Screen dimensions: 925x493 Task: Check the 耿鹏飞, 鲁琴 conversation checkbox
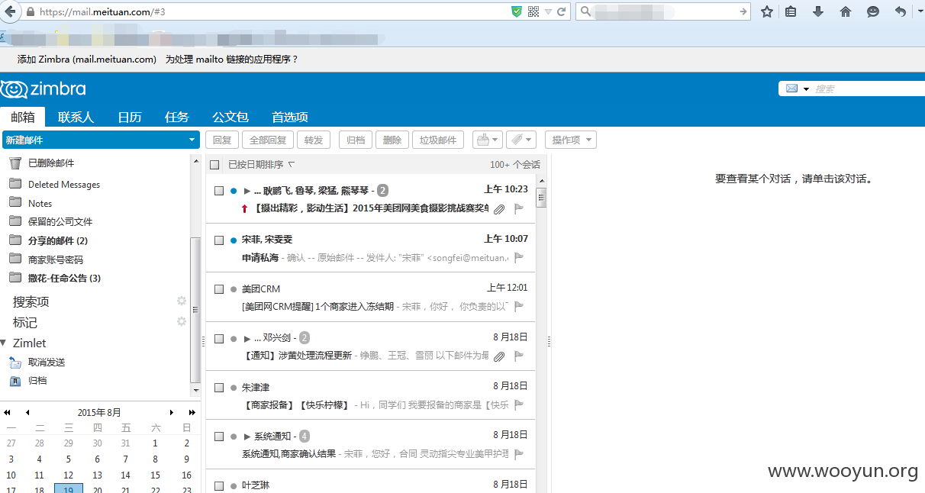pyautogui.click(x=219, y=191)
